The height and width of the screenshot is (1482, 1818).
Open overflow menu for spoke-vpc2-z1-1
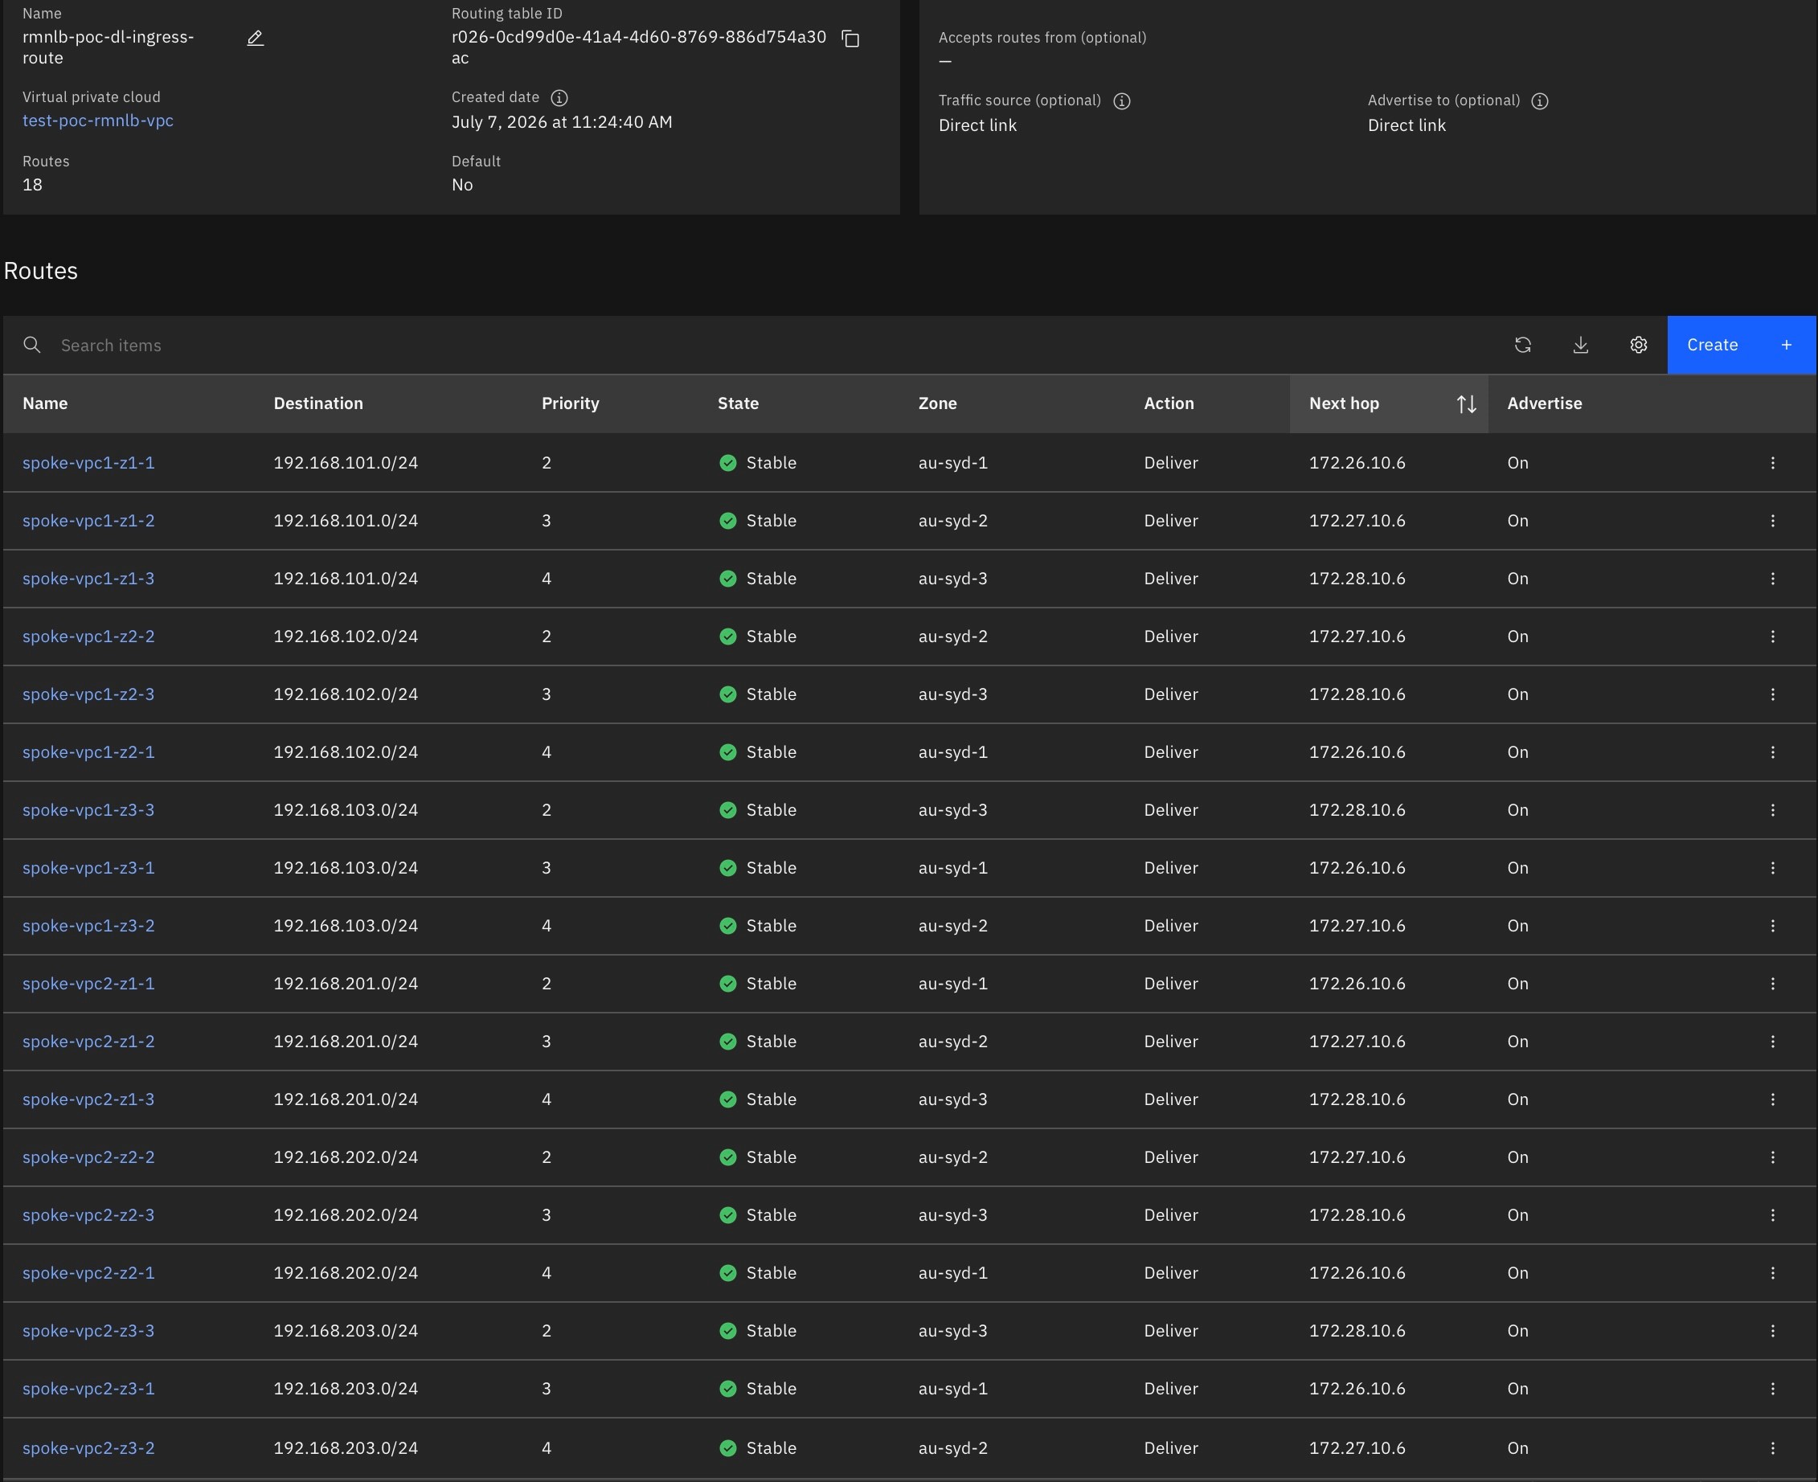coord(1773,984)
